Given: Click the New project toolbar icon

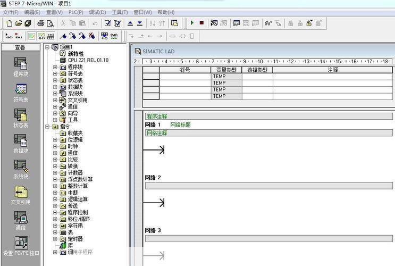Looking at the screenshot, I should coord(9,23).
